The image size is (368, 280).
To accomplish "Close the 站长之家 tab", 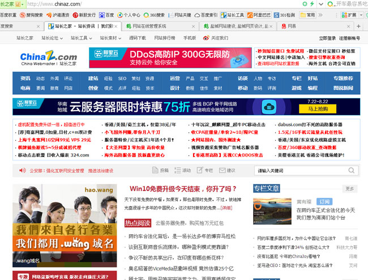I will click(116, 27).
